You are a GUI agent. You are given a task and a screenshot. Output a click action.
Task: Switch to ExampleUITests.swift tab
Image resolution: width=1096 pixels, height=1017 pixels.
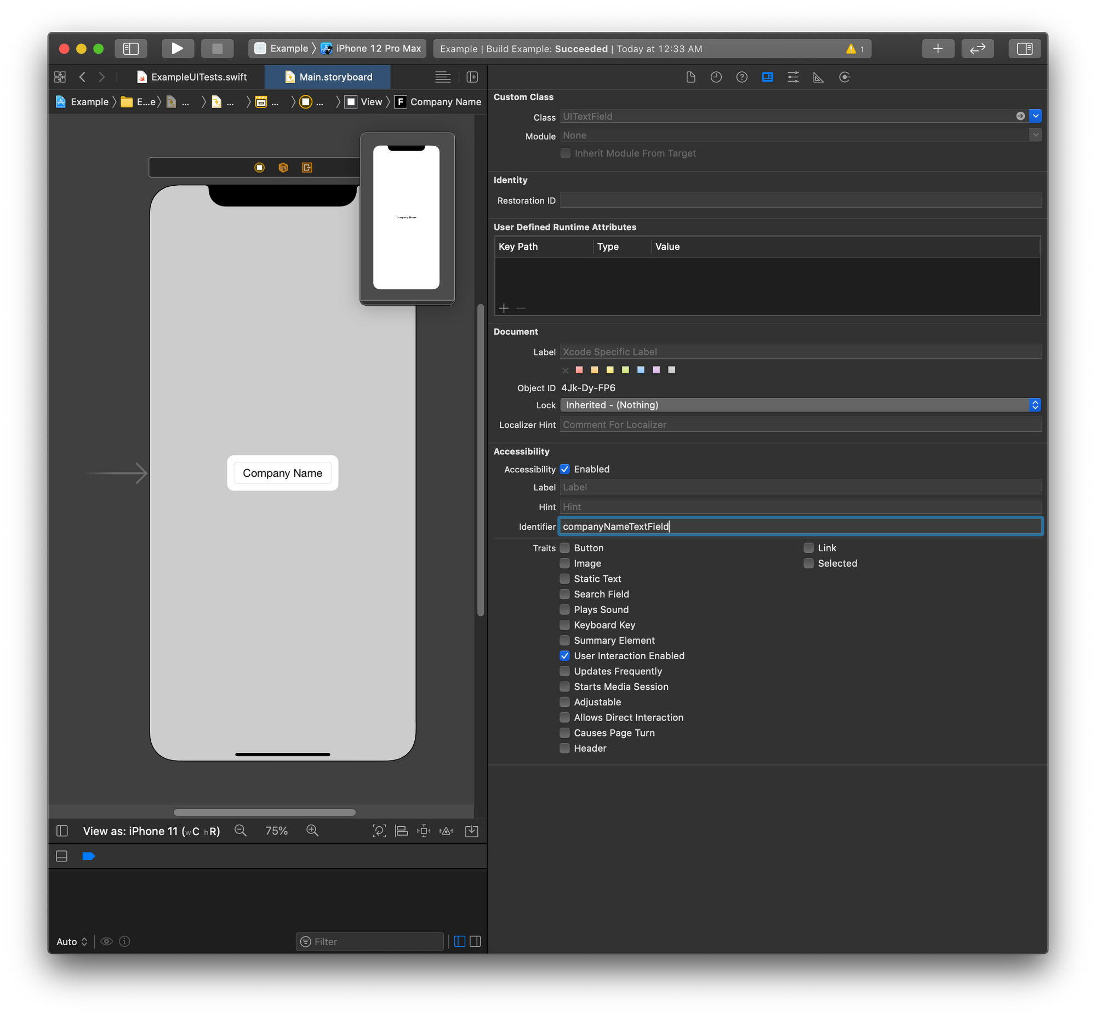[192, 77]
